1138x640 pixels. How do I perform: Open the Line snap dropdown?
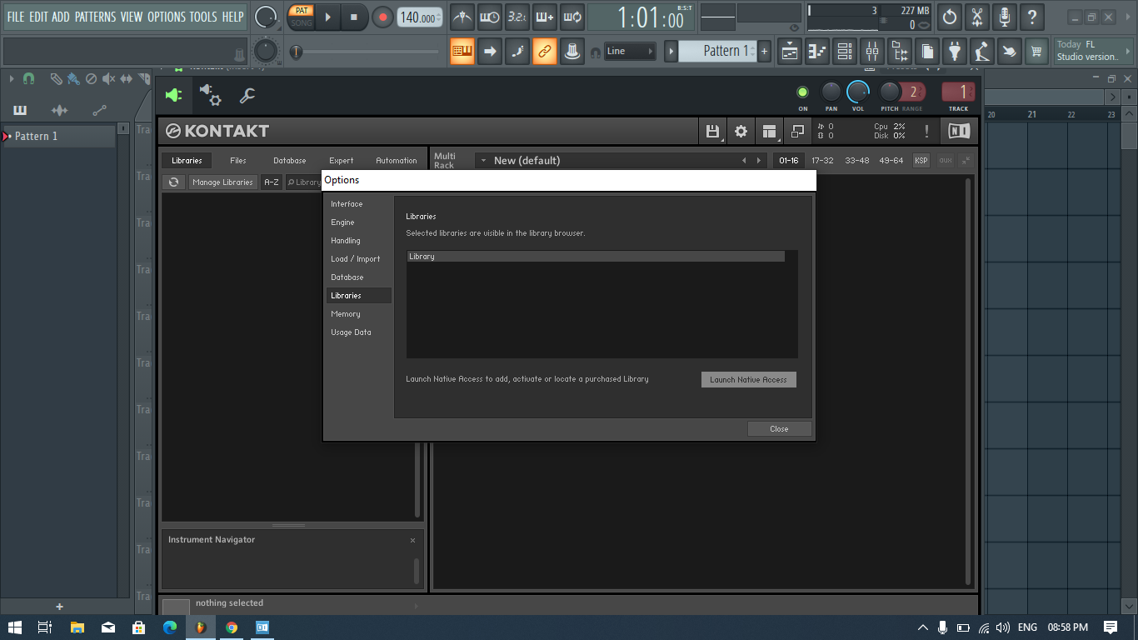[x=630, y=51]
